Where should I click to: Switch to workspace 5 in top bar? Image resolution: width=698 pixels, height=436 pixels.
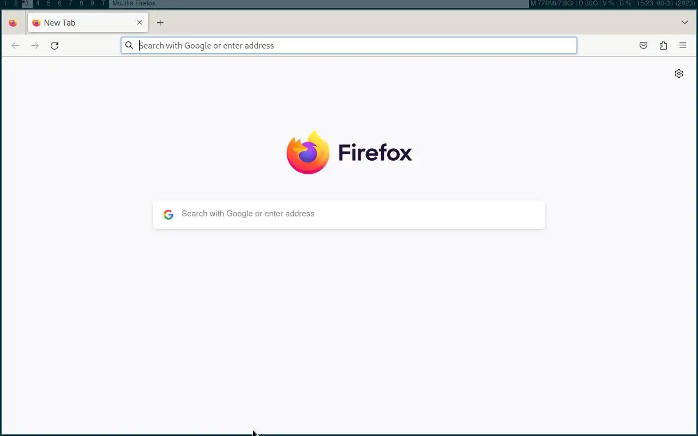(49, 3)
